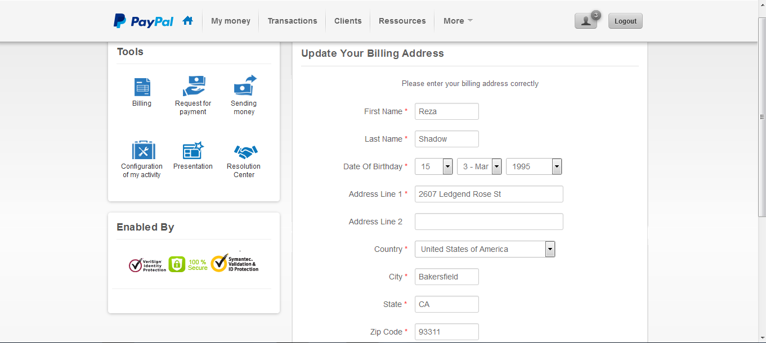Click the VeriSign Identity Protection badge
Viewport: 766px width, 343px height.
(147, 265)
